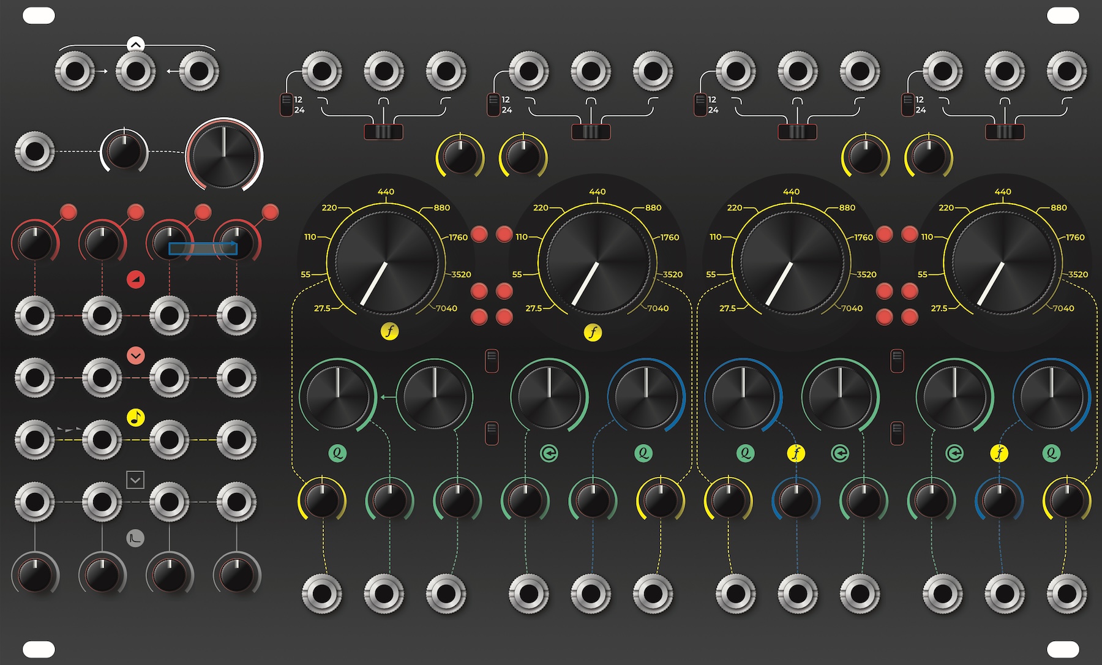
Task: Click the yellow music note icon
Action: (x=136, y=418)
